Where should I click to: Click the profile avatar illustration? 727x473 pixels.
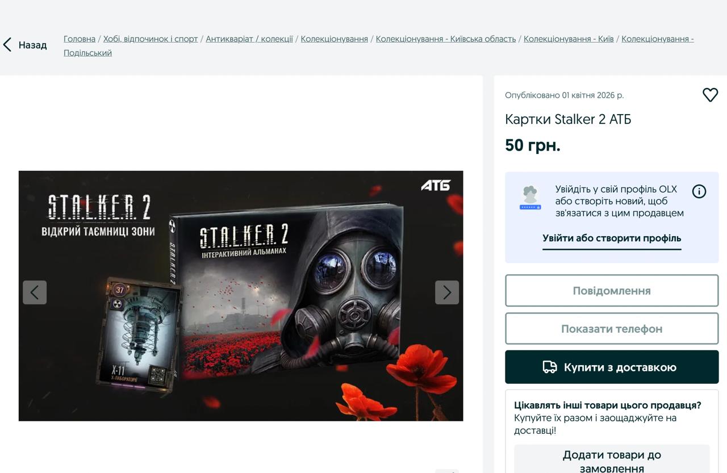click(530, 198)
